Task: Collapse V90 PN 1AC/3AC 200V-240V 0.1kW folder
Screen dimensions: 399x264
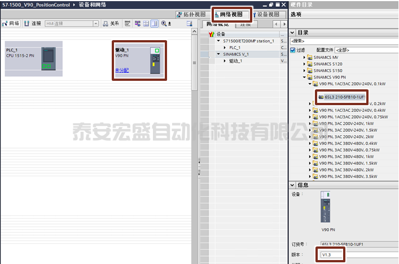Action: click(x=310, y=84)
